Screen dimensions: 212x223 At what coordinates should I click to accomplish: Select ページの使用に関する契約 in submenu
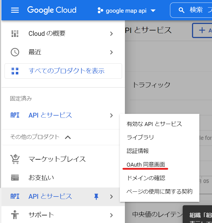click(160, 192)
